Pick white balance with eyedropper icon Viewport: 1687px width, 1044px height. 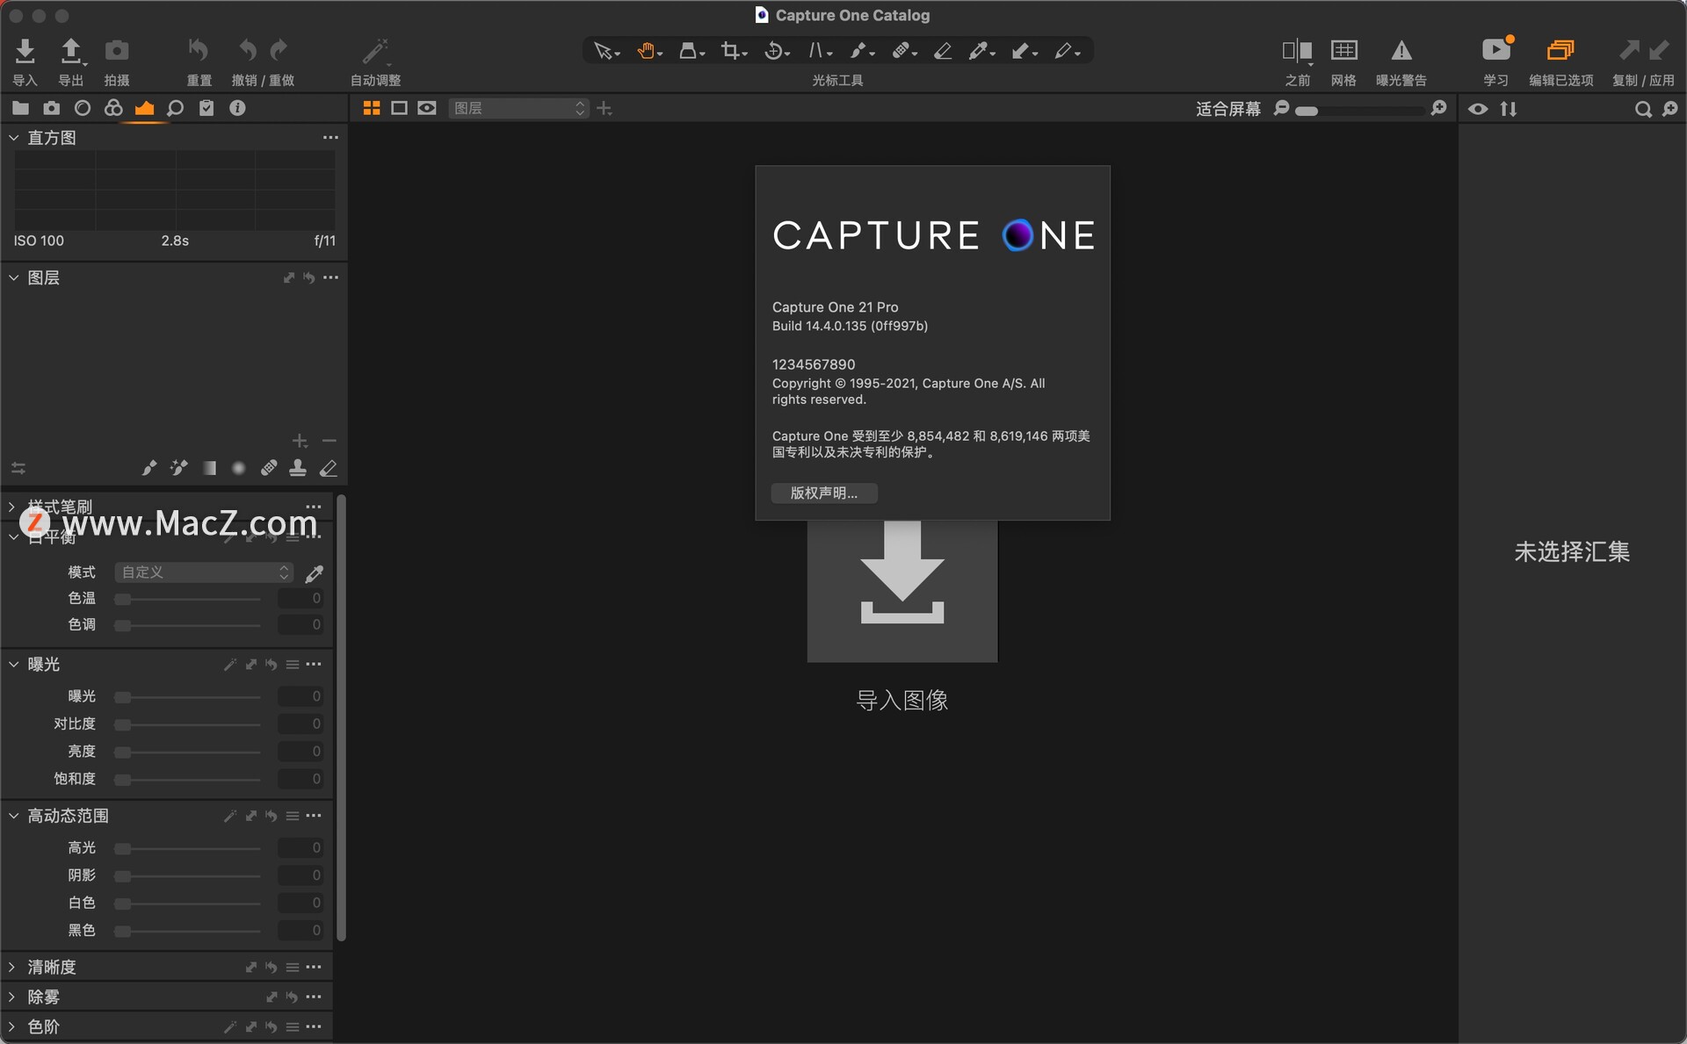314,573
